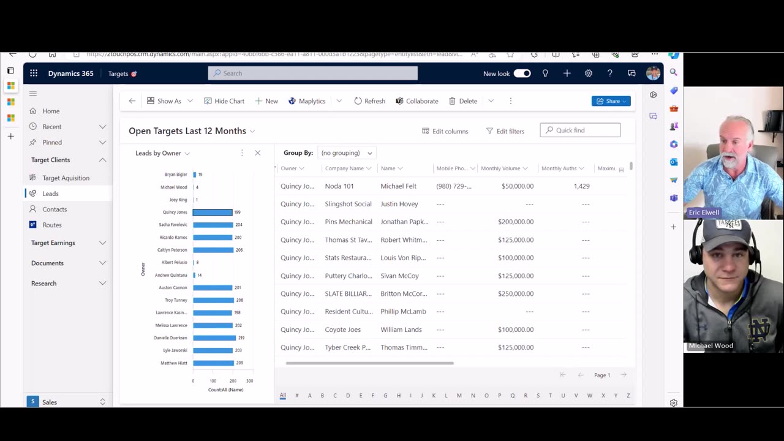The image size is (784, 441).
Task: Expand the Show As dropdown arrow
Action: (x=190, y=101)
